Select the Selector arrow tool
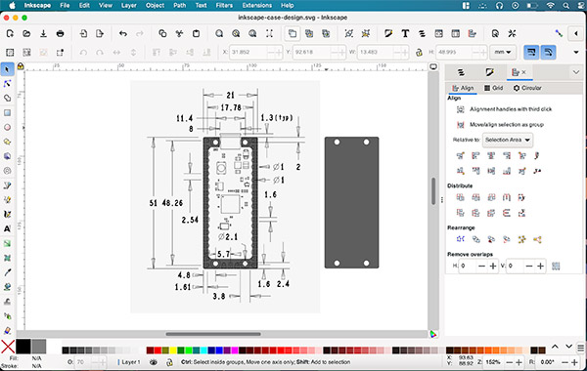Image resolution: width=587 pixels, height=371 pixels. (x=7, y=69)
